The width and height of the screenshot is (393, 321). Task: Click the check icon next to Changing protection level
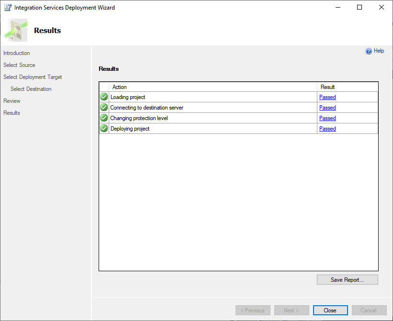[104, 118]
